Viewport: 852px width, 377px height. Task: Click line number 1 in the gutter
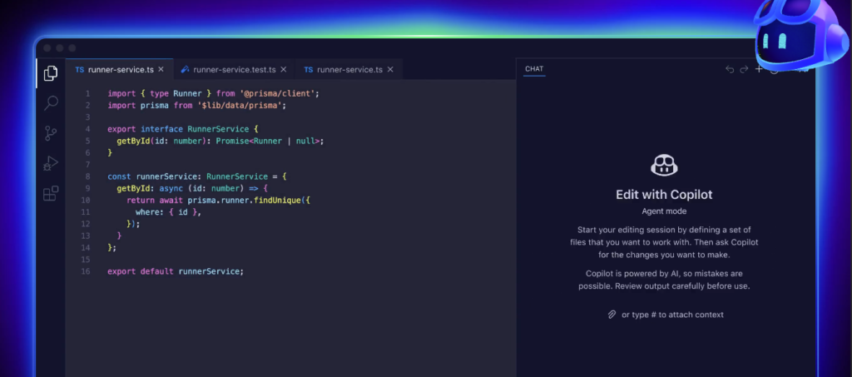point(87,93)
